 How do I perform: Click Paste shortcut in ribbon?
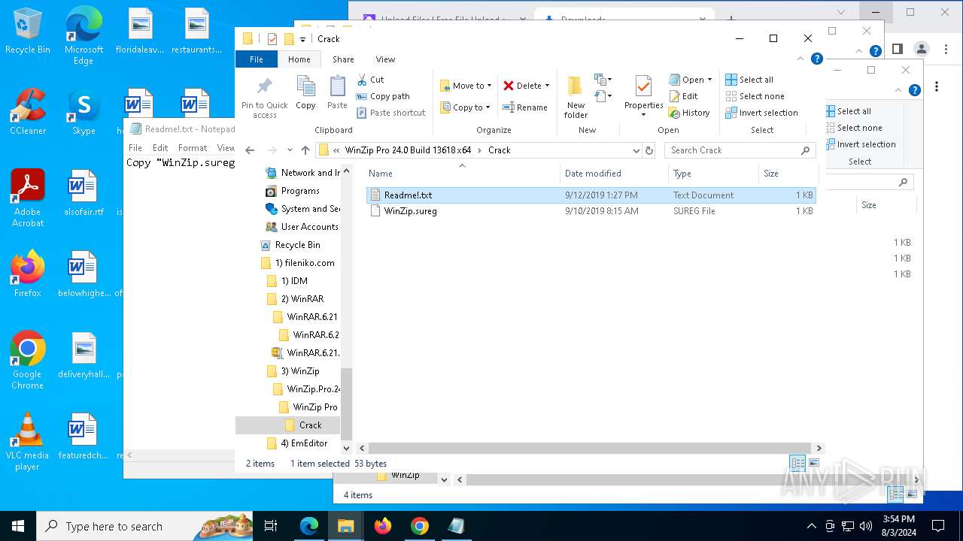pos(390,113)
